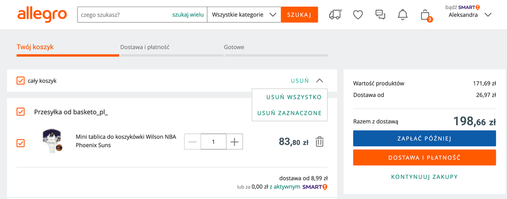Open notifications bell icon
Image resolution: width=507 pixels, height=199 pixels.
(402, 15)
